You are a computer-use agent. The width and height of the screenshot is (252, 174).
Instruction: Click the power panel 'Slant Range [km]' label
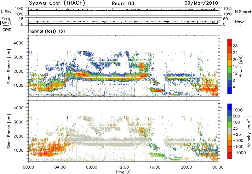[9, 66]
